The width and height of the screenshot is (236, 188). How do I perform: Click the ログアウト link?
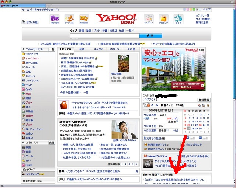pyautogui.click(x=150, y=100)
